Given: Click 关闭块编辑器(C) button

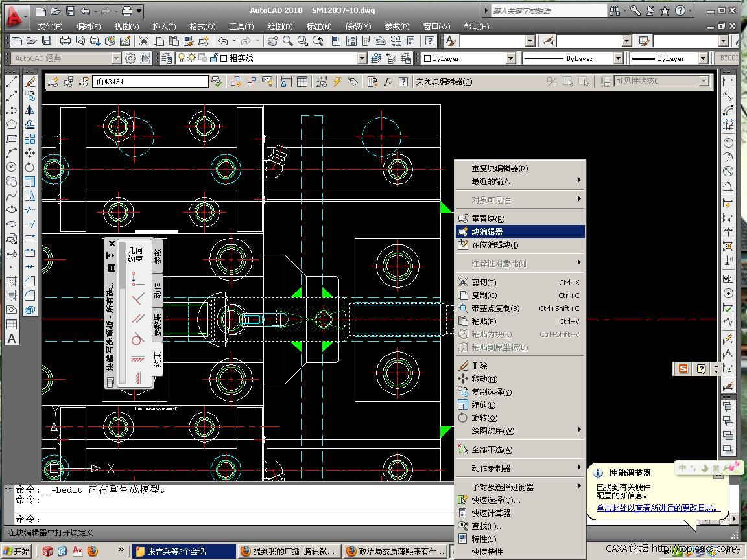Looking at the screenshot, I should pyautogui.click(x=444, y=82).
